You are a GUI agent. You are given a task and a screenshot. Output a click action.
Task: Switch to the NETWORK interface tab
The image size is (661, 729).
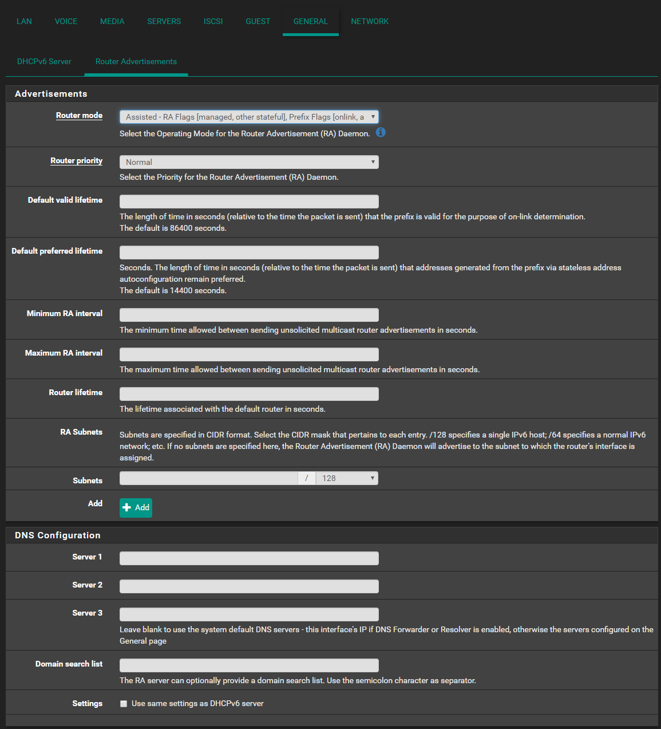click(x=370, y=21)
